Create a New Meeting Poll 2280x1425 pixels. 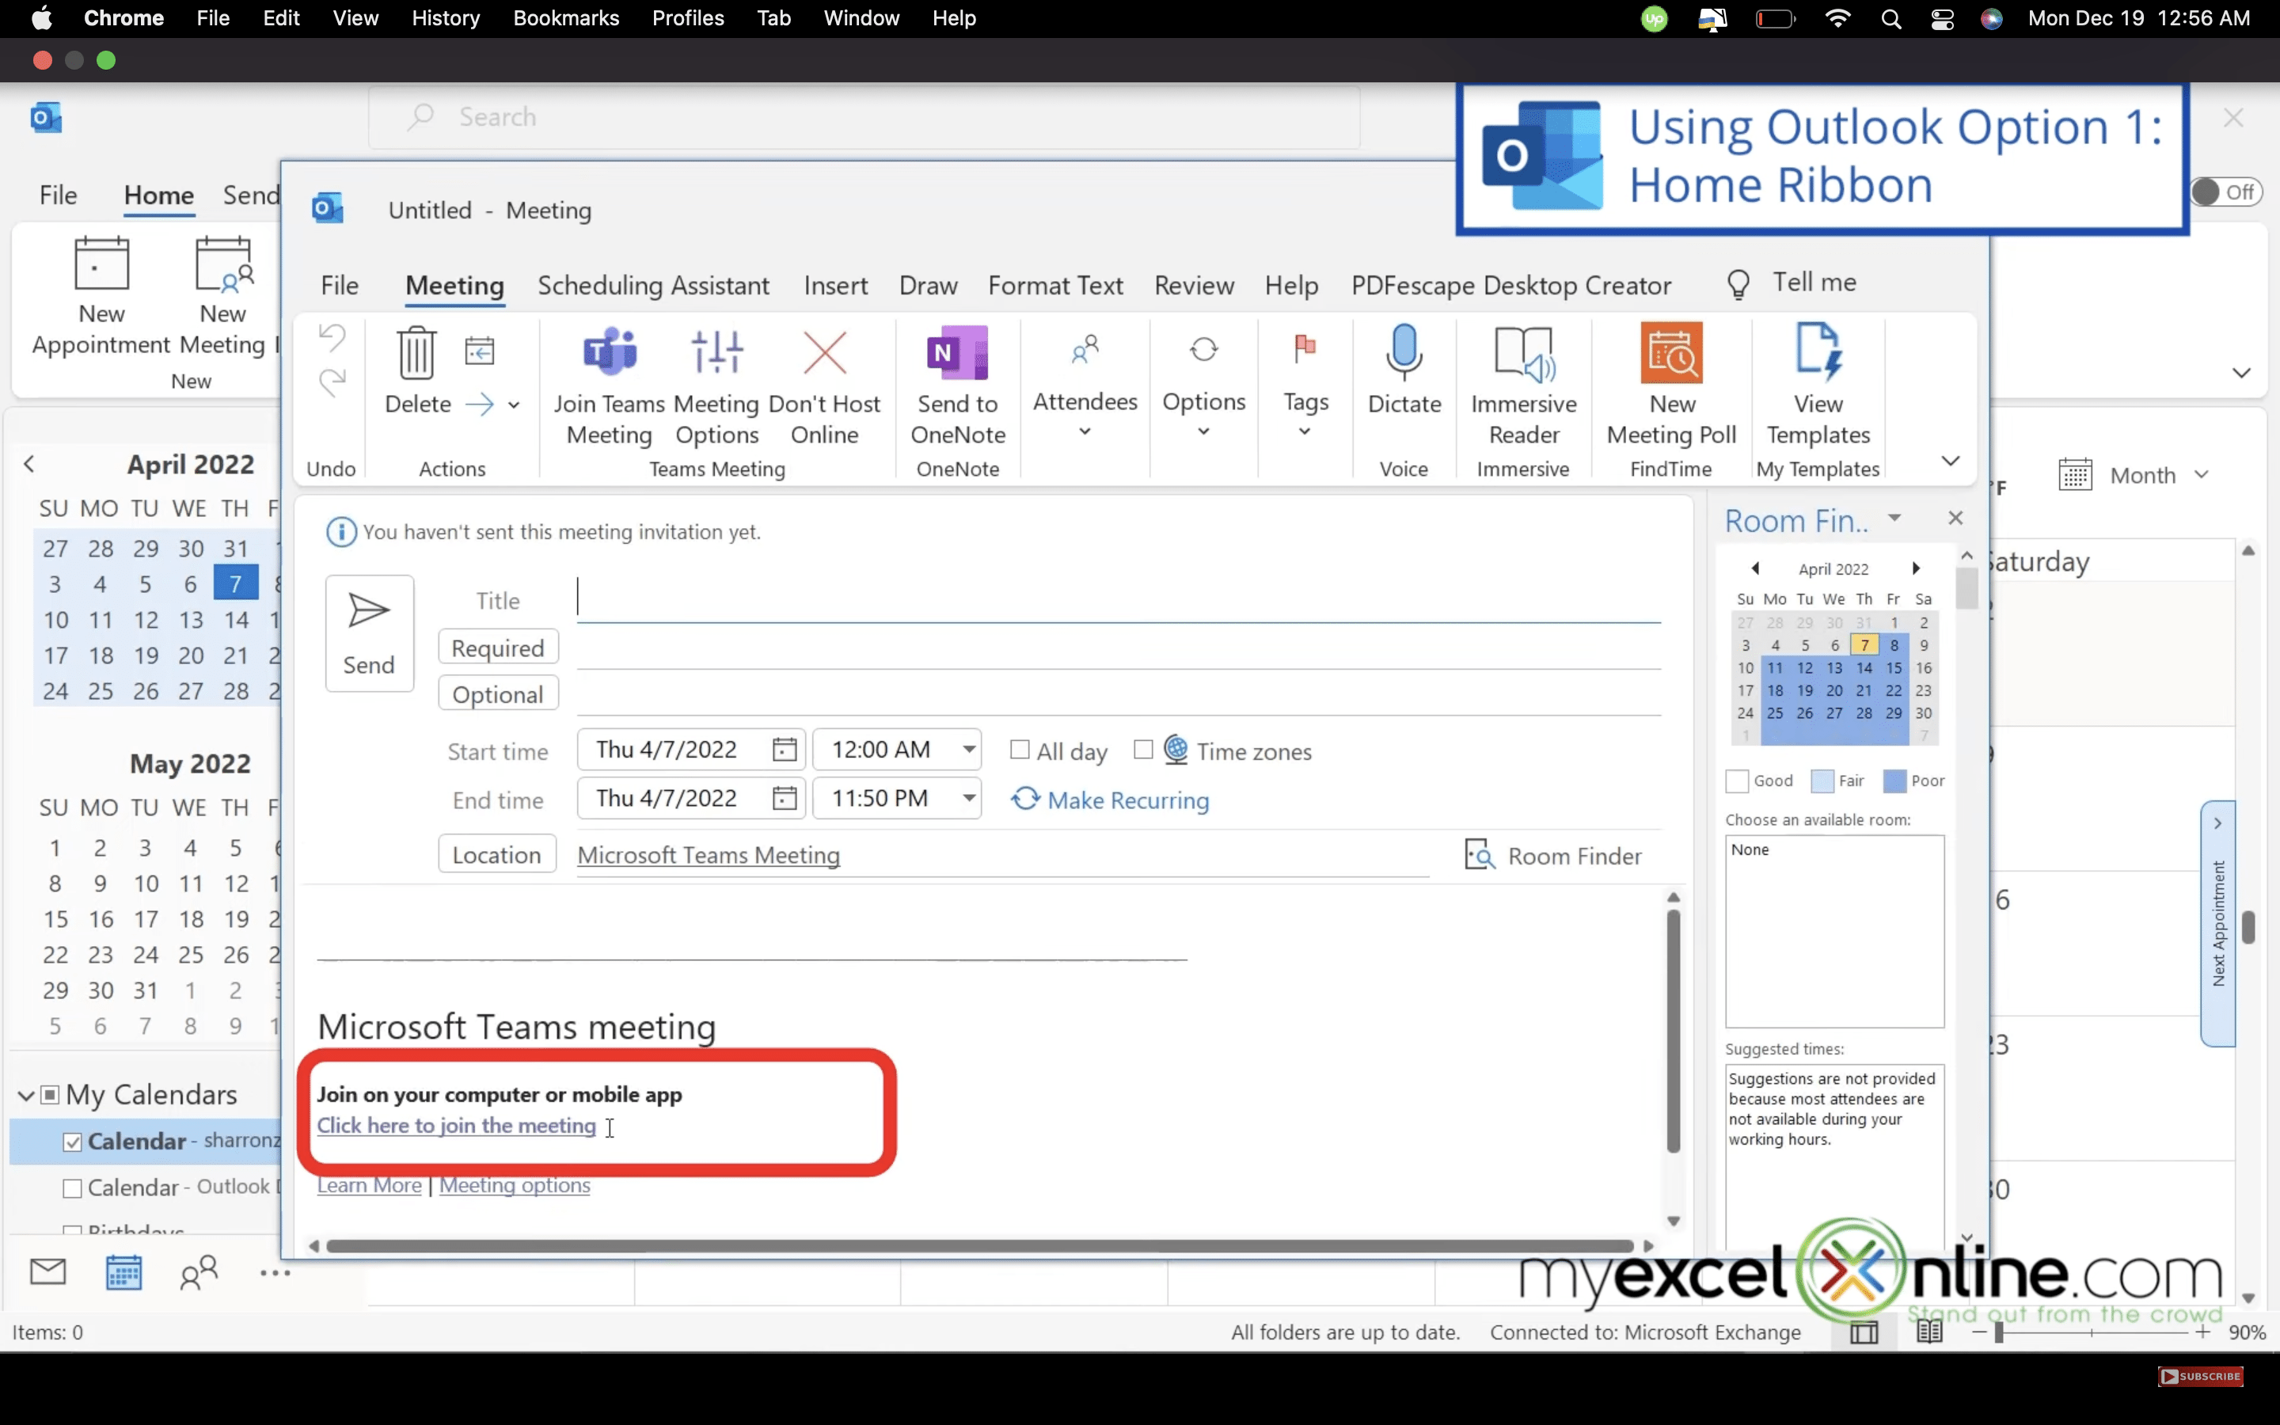1671,386
